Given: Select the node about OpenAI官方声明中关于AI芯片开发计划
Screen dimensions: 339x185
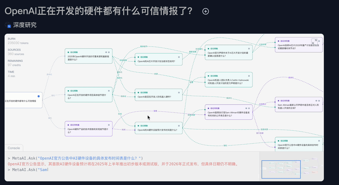Looking at the screenshot, I should [x=229, y=52].
